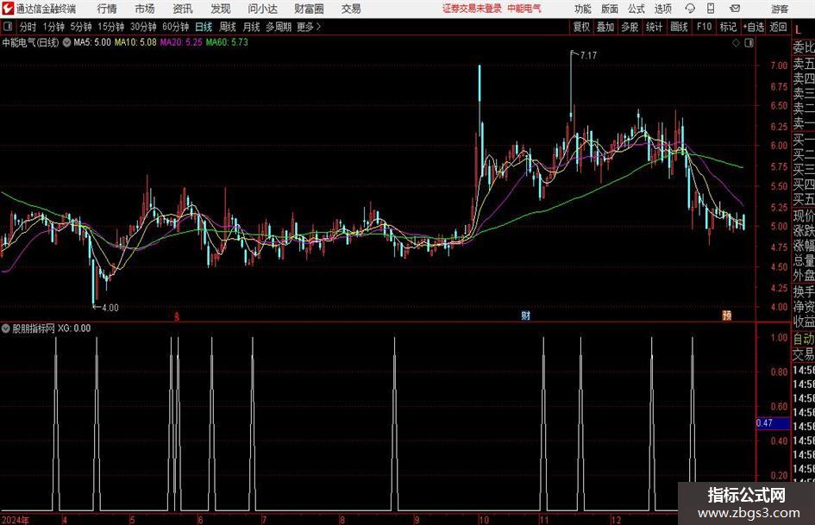Click the customer service headset icon
815x525 pixels.
(690, 9)
